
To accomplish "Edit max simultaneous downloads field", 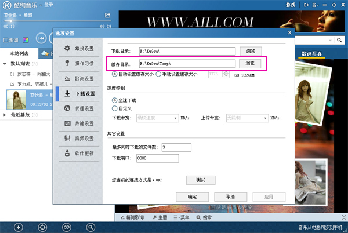I will click(176, 147).
